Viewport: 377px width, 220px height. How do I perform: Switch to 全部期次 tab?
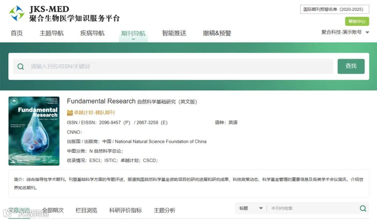tap(53, 210)
